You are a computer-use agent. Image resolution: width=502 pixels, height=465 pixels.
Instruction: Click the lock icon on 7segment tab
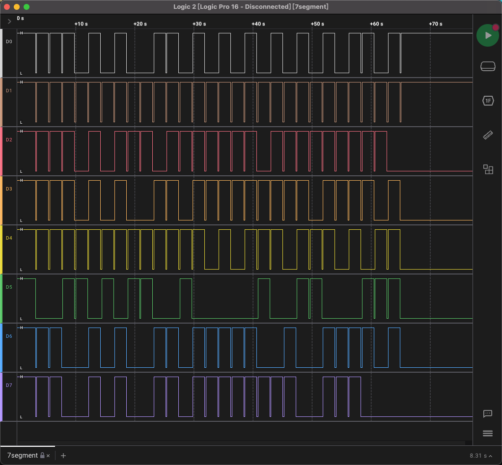point(42,456)
